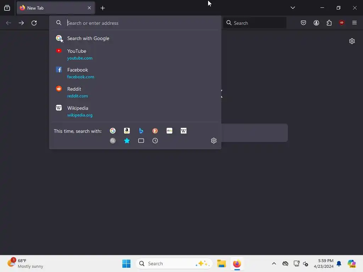Image resolution: width=363 pixels, height=272 pixels.
Task: Search history with the clock icon
Action: (155, 141)
